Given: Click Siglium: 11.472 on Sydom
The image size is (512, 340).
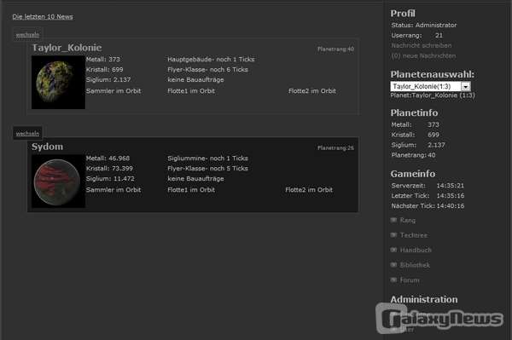Looking at the screenshot, I should point(110,179).
